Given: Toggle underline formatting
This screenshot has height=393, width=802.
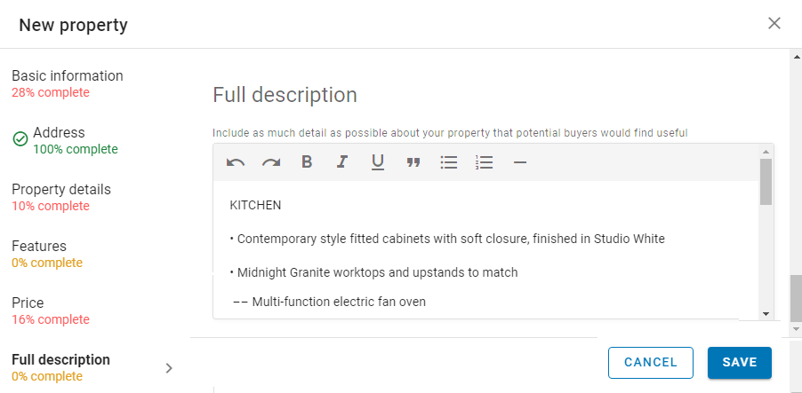Looking at the screenshot, I should tap(378, 162).
